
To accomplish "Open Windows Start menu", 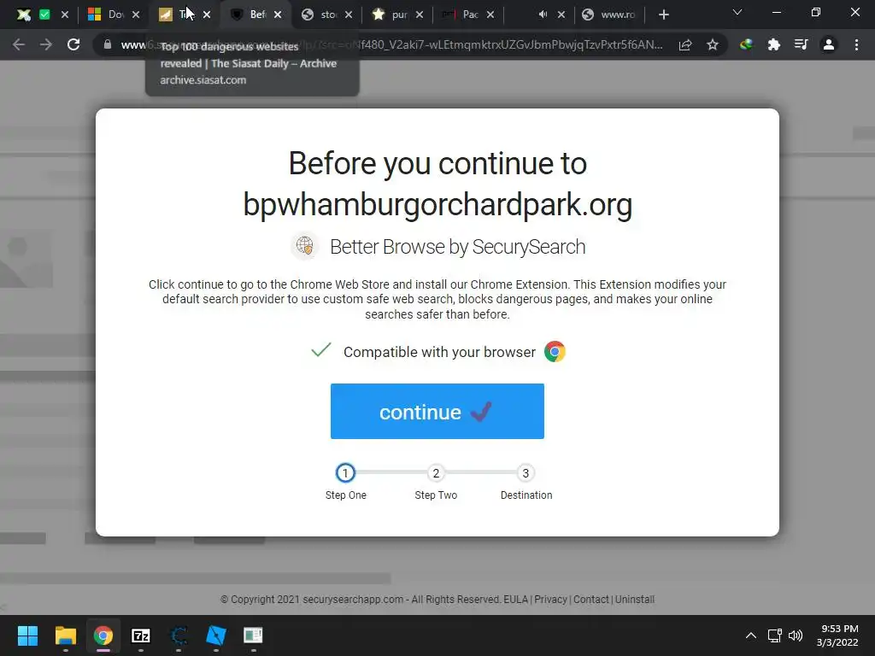I will tap(27, 635).
